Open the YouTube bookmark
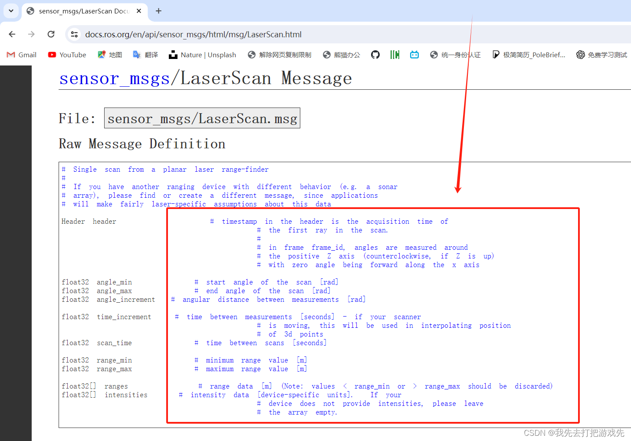This screenshot has width=631, height=441. point(67,55)
